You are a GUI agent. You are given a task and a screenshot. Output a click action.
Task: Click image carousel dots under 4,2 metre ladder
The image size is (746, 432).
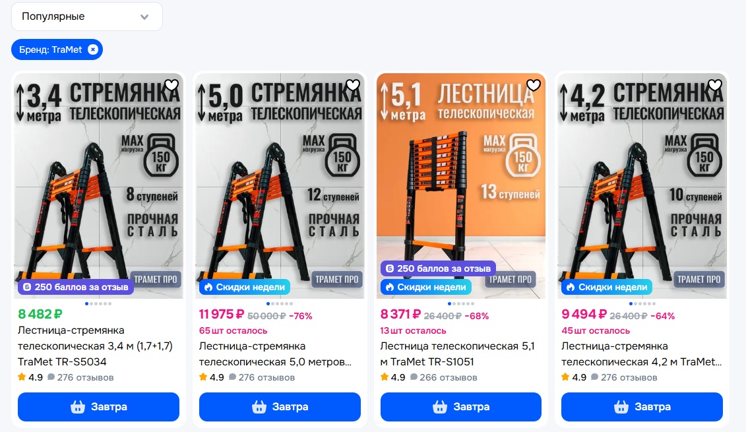click(x=642, y=303)
